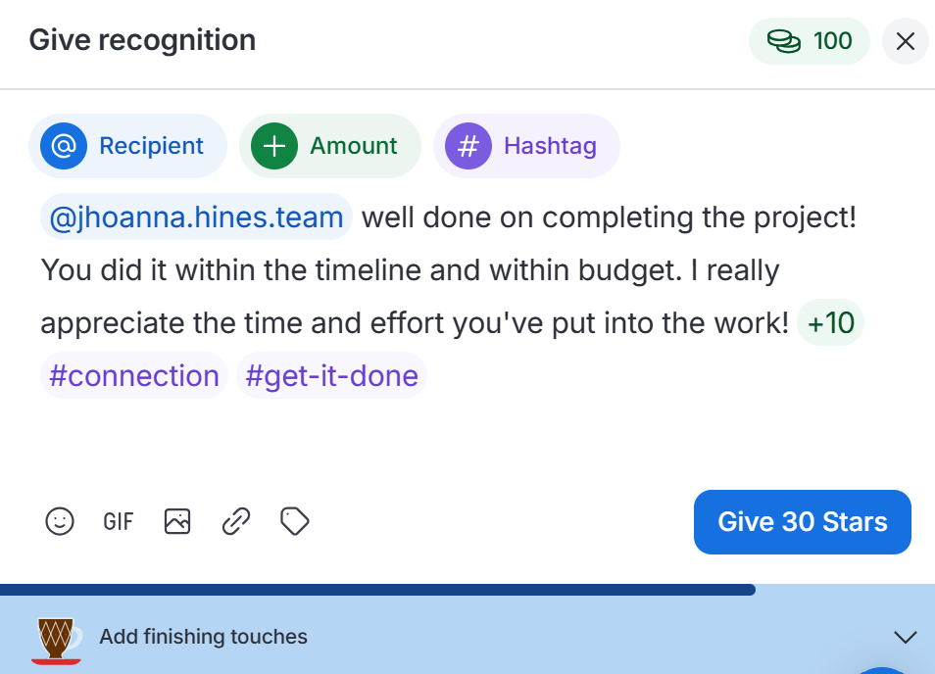The width and height of the screenshot is (935, 674).
Task: Insert a GIF using the GIF icon
Action: point(118,521)
